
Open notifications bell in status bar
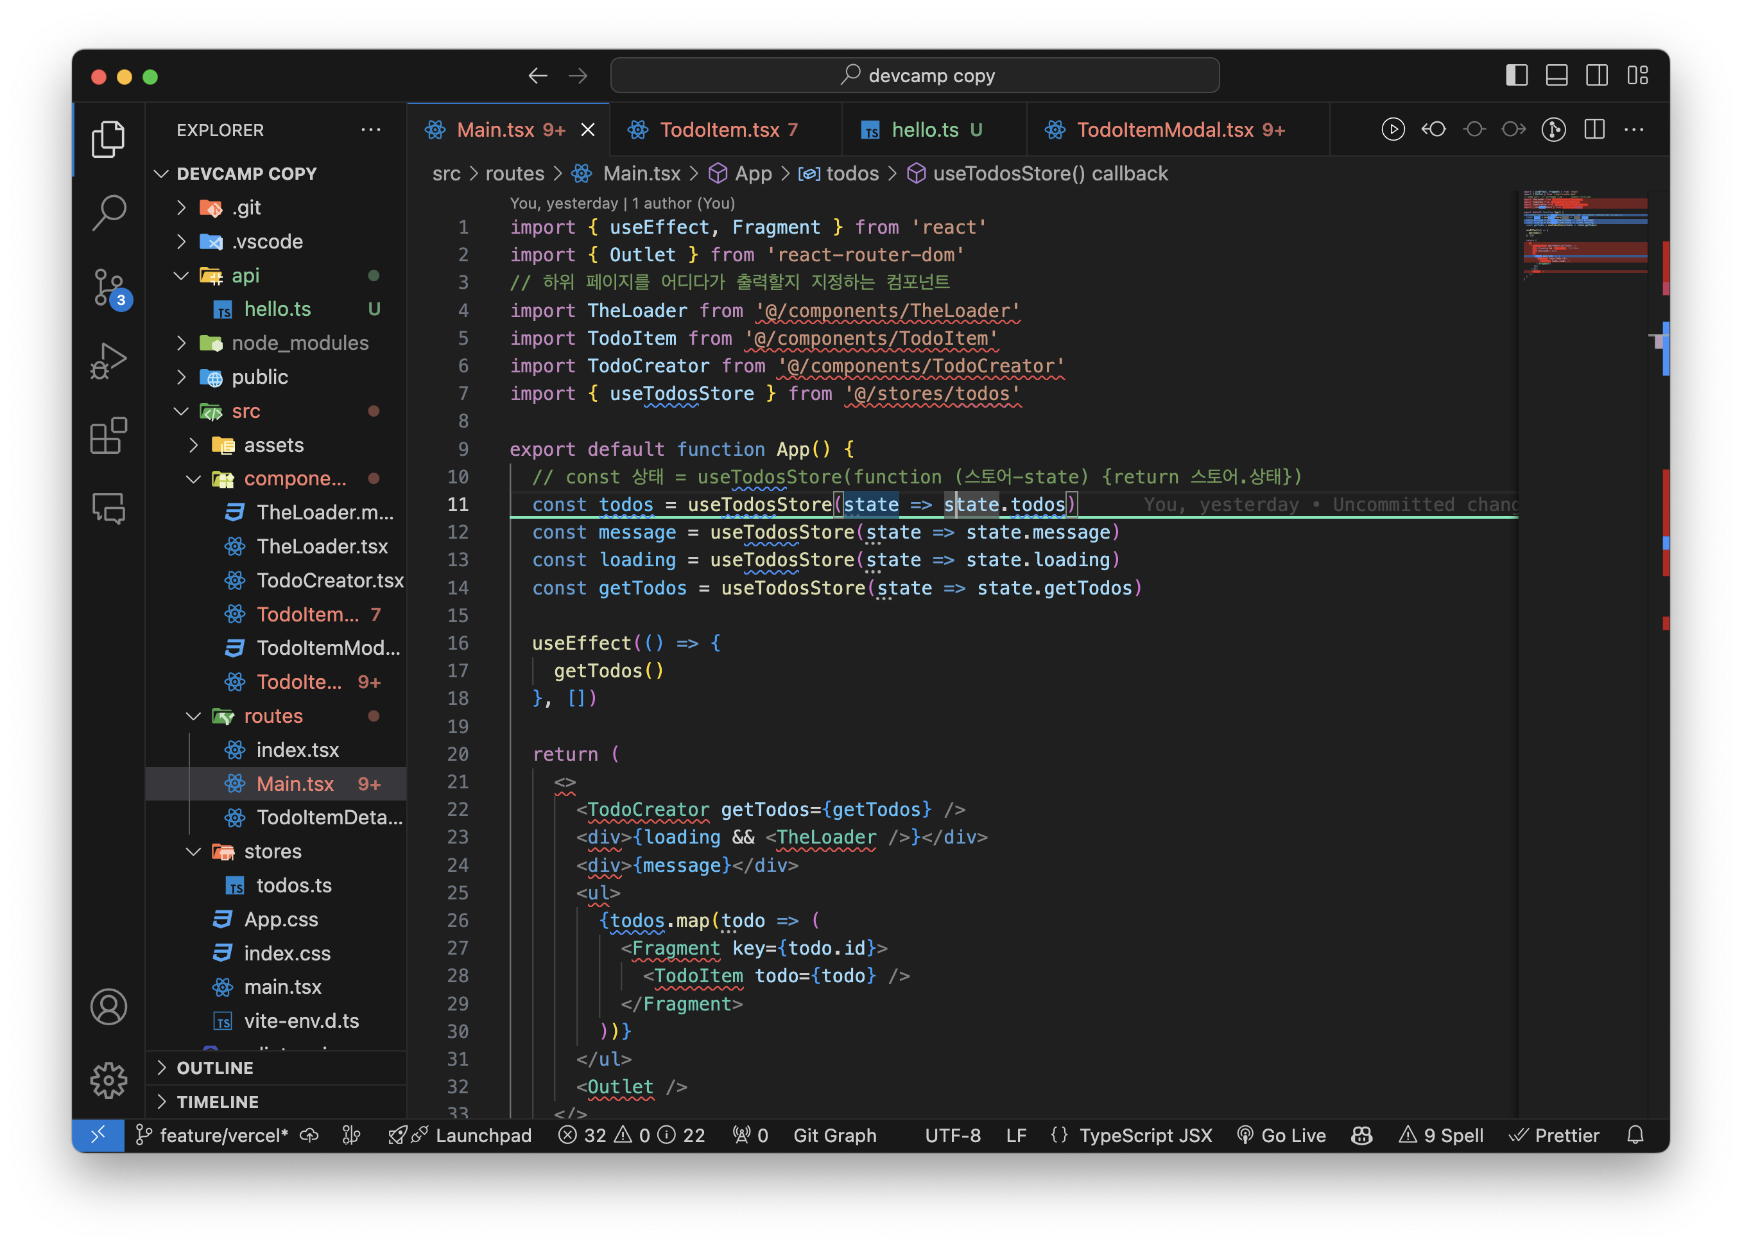pos(1635,1135)
